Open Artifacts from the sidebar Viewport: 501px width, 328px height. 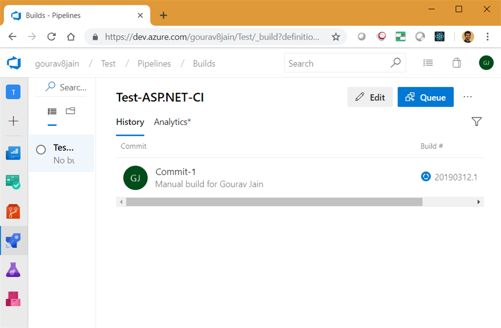(x=13, y=298)
